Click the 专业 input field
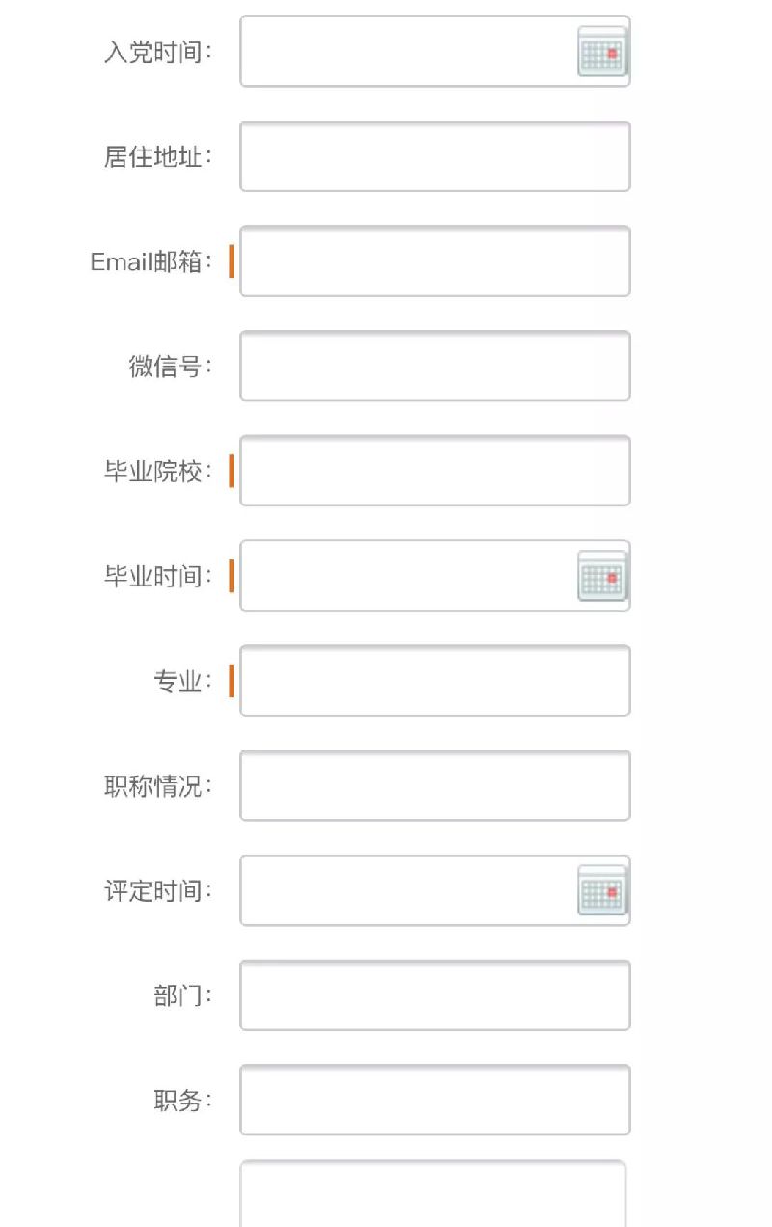This screenshot has width=772, height=1227. coord(434,681)
